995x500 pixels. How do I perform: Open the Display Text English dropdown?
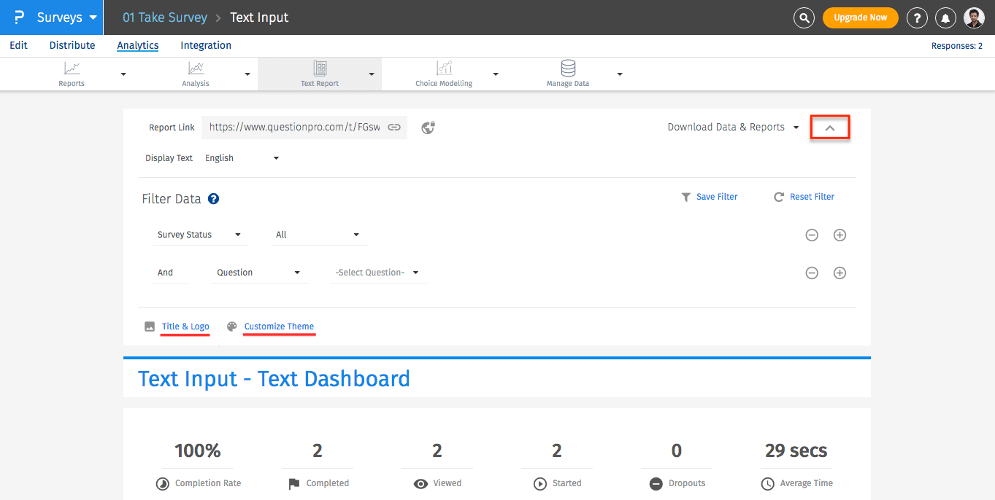pos(242,158)
